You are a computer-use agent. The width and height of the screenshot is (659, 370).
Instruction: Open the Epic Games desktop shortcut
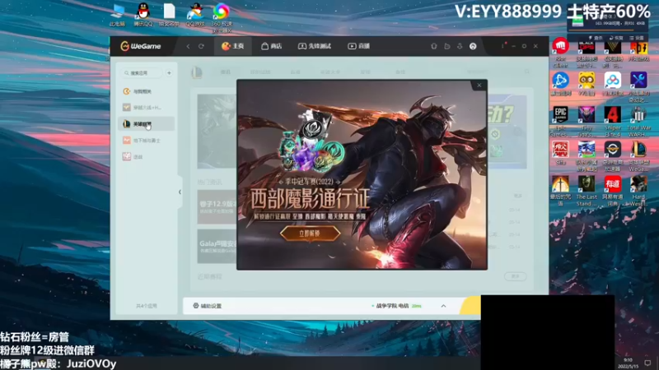(560, 122)
